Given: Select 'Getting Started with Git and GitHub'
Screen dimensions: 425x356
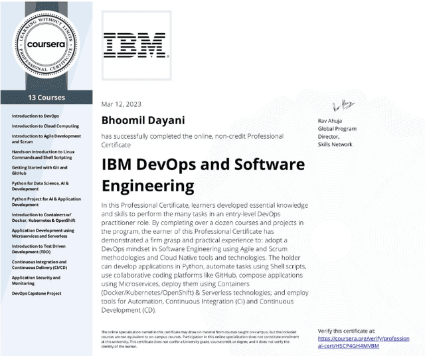Looking at the screenshot, I should pos(39,170).
